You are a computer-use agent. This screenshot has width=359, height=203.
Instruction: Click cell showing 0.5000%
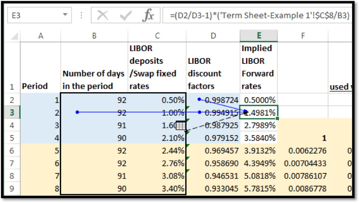point(259,100)
